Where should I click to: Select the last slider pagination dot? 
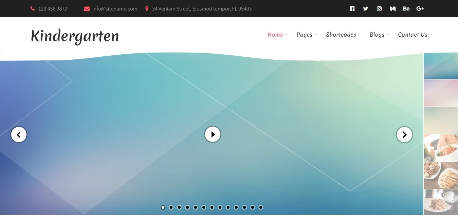tap(261, 207)
